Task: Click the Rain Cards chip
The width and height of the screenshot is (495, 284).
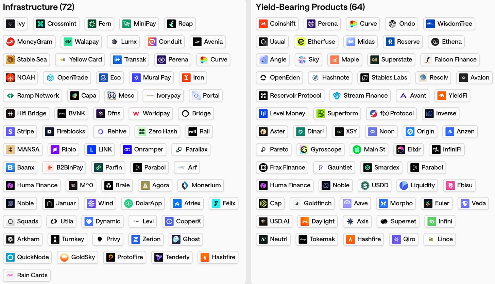Action: pyautogui.click(x=27, y=275)
